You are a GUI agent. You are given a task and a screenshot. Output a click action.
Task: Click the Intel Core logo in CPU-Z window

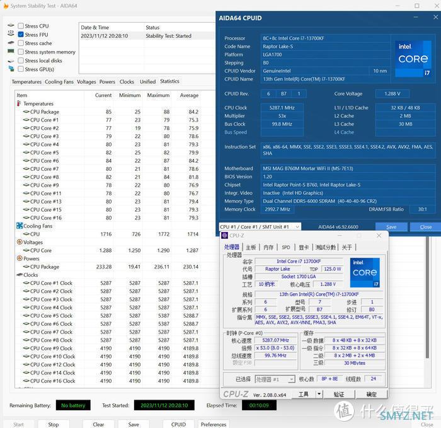click(x=365, y=273)
